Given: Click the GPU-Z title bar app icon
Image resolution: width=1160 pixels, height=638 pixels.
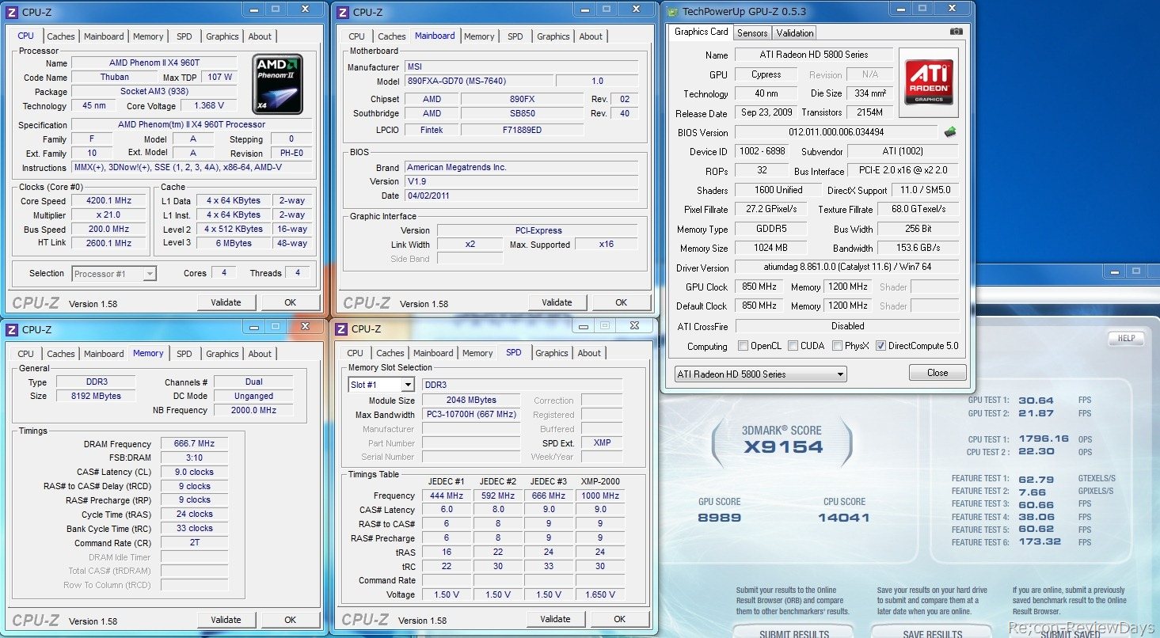Looking at the screenshot, I should point(672,12).
